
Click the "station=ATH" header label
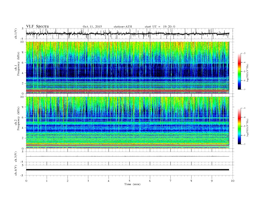123,27
